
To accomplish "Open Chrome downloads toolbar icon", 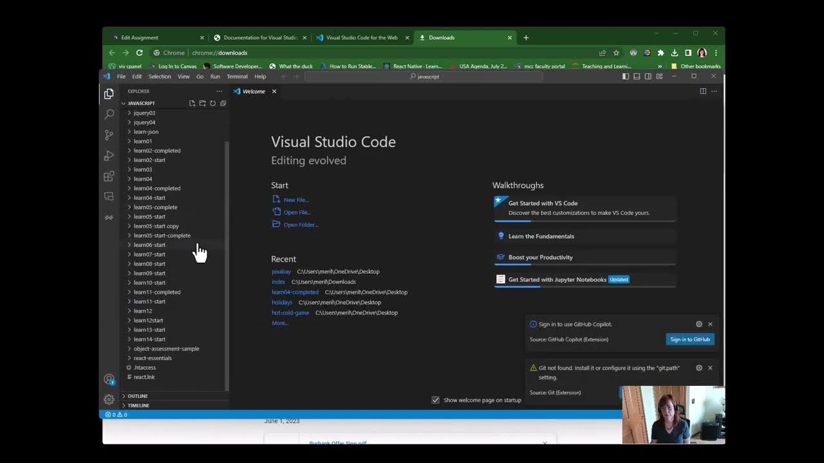I will tap(674, 53).
